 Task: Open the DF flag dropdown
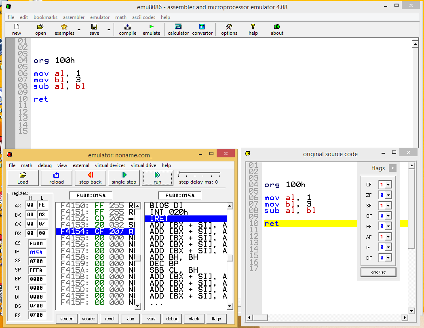[x=388, y=258]
